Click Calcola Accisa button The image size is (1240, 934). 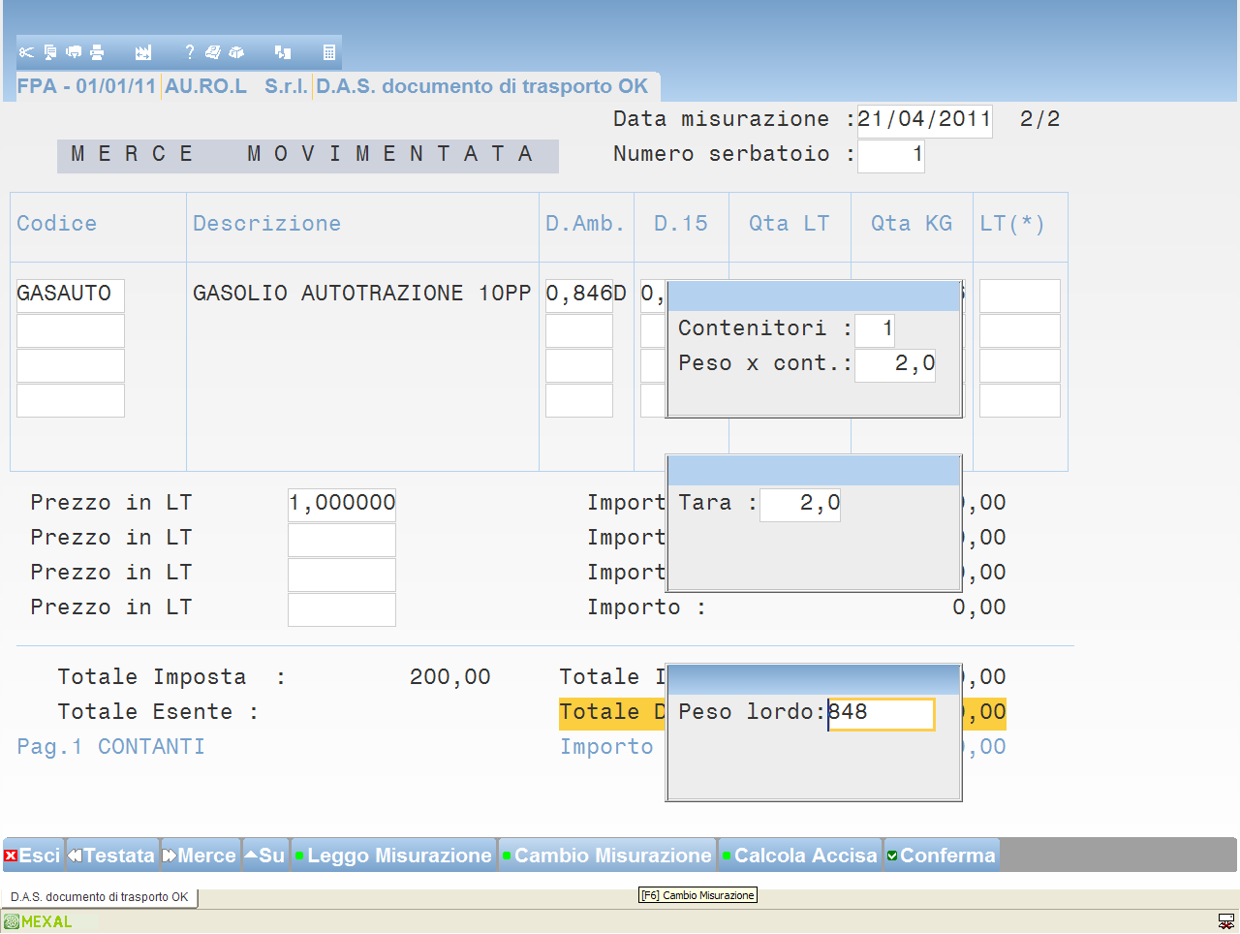[x=800, y=856]
